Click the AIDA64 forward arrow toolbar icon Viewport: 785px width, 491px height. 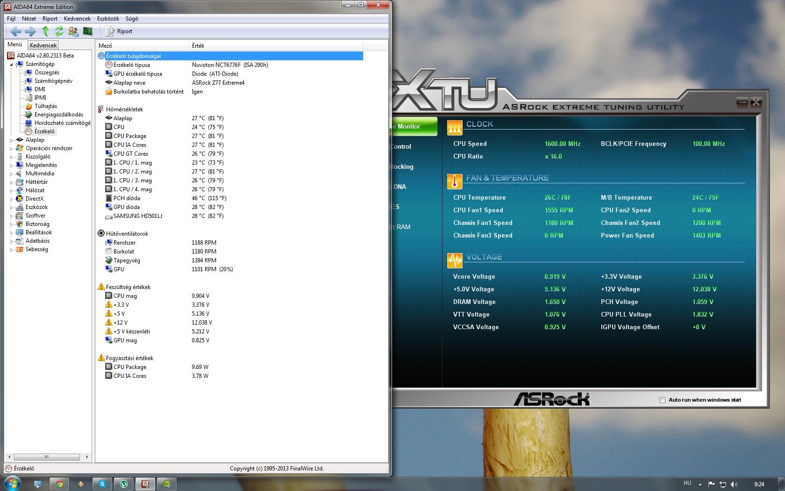[30, 31]
